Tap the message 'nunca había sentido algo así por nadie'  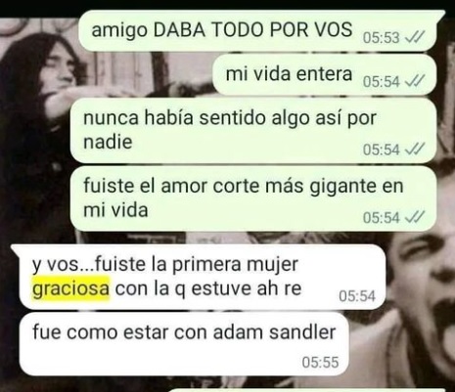pos(253,131)
